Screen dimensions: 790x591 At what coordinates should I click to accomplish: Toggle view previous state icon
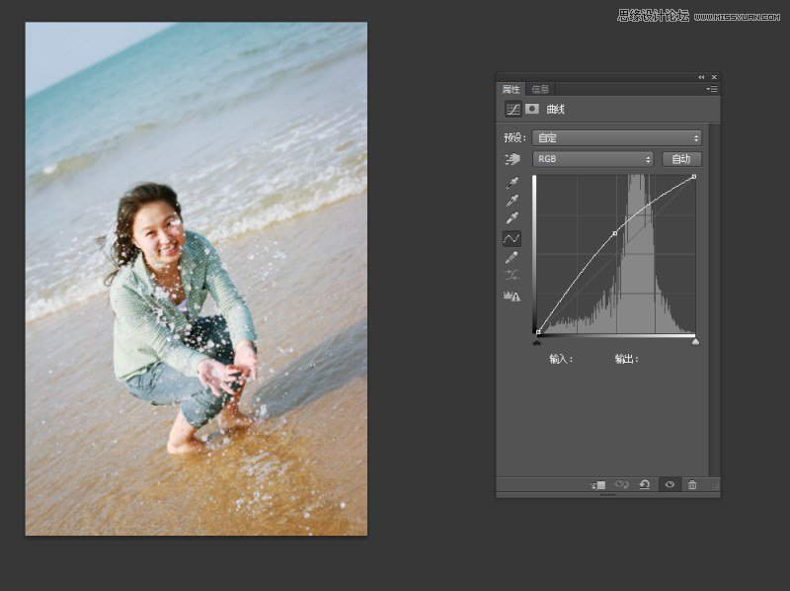[621, 486]
